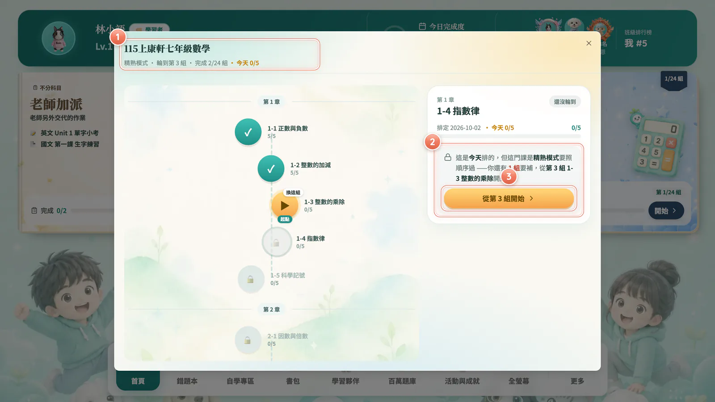Click the 排定 2026-10-02 schedule text
Viewport: 715px width, 402px height.
pyautogui.click(x=459, y=128)
